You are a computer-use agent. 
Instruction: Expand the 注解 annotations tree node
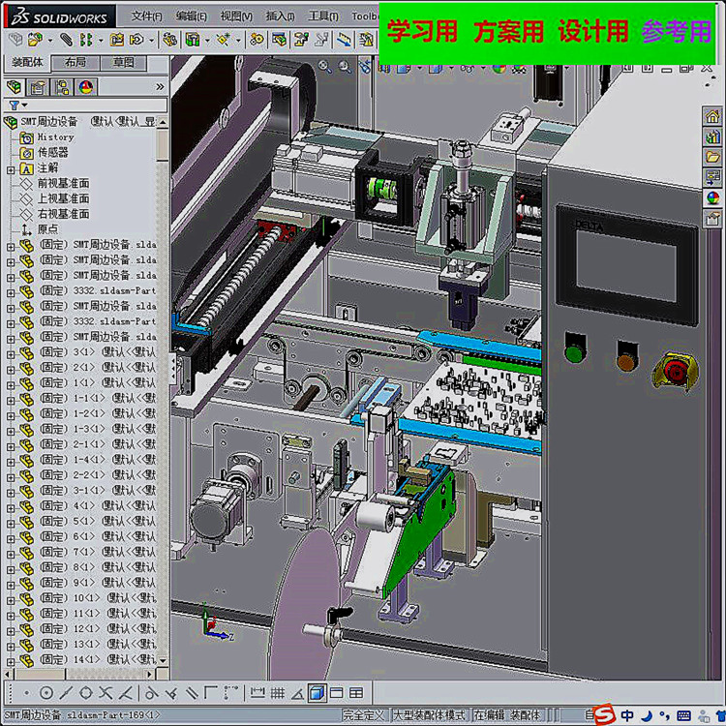tap(11, 170)
